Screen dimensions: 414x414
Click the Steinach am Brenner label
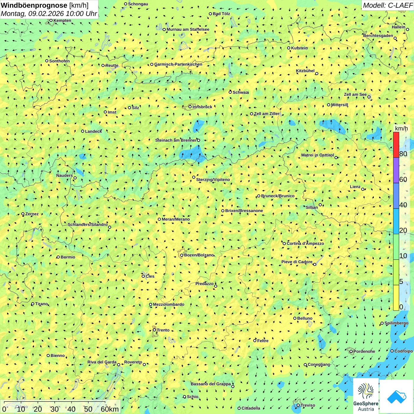[x=176, y=140]
